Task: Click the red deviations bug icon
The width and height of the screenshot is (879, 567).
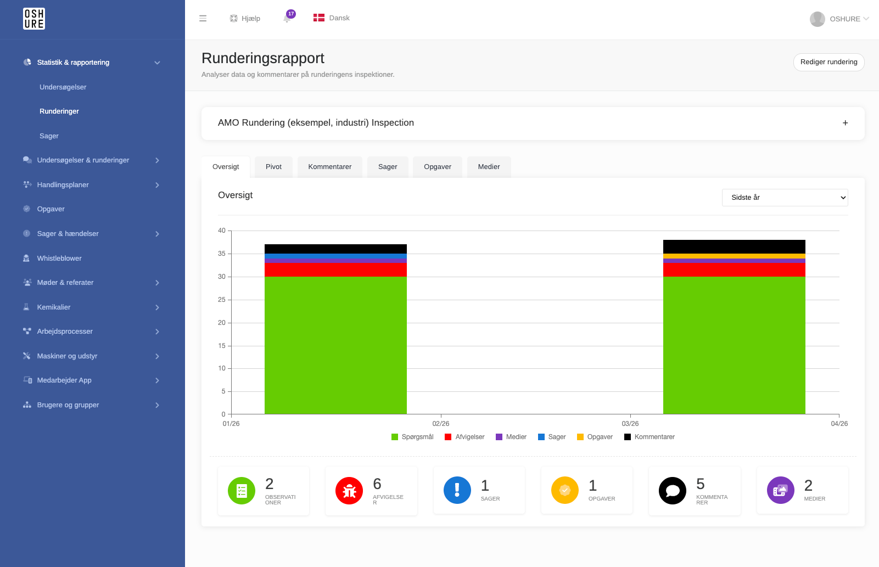Action: (x=349, y=491)
